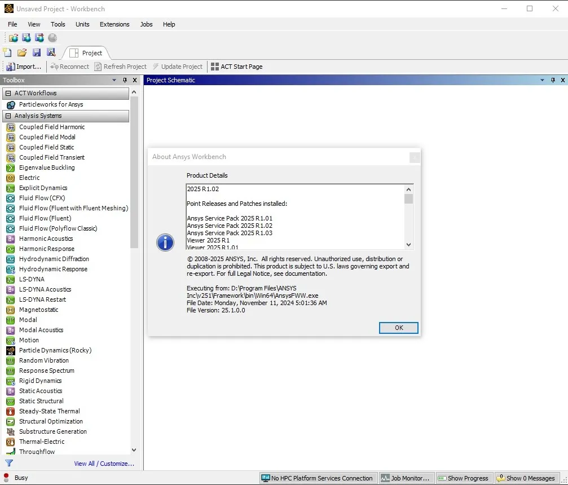Select the Magnetostatic icon
Screen dimensions: 568x485
tap(11, 310)
